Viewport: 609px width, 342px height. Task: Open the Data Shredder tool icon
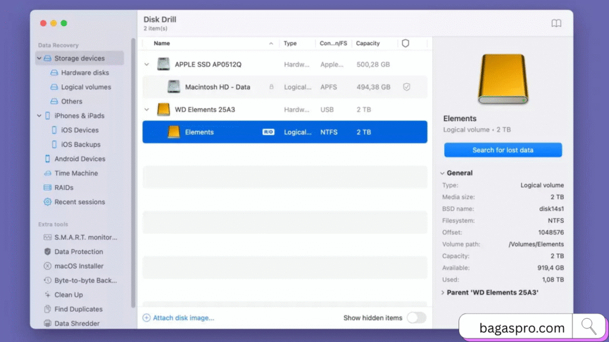click(x=48, y=324)
